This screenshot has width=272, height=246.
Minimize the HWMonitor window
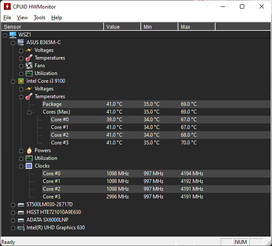pos(223,6)
